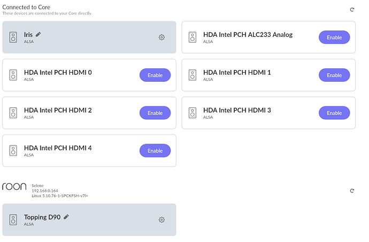Open settings gear for Topping D90
The image size is (369, 242).
tap(162, 220)
